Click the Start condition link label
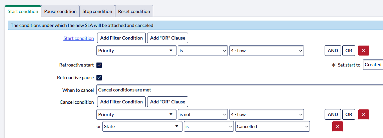 pos(79,38)
